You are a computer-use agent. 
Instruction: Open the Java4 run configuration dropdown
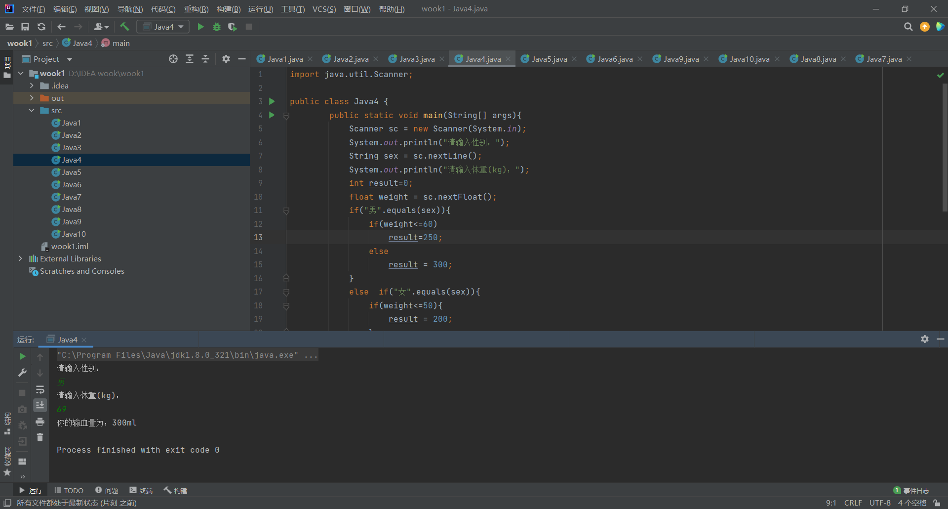[163, 27]
